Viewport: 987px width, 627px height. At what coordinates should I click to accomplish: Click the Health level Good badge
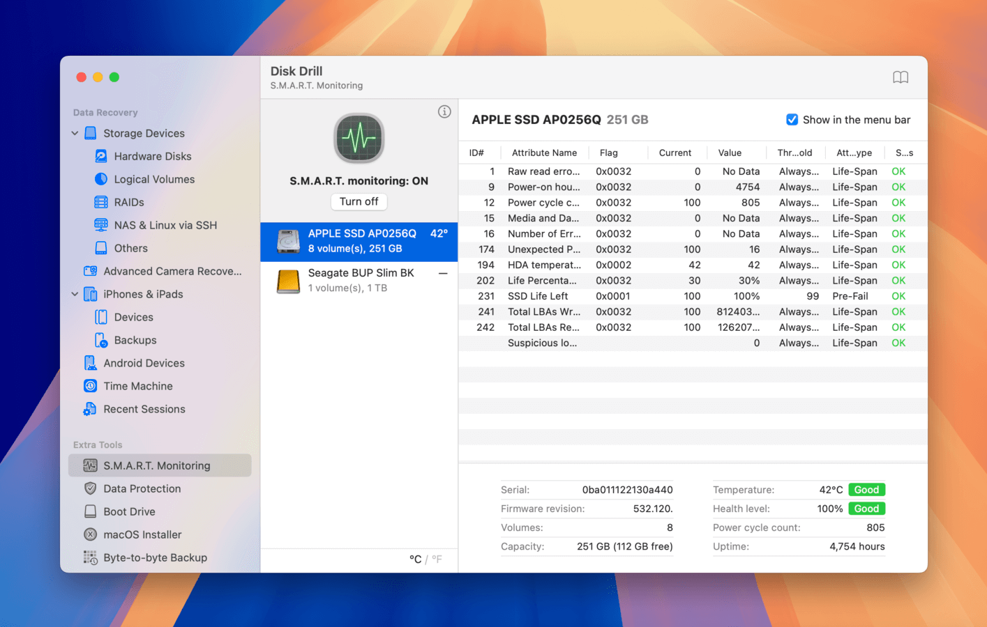[x=866, y=509]
